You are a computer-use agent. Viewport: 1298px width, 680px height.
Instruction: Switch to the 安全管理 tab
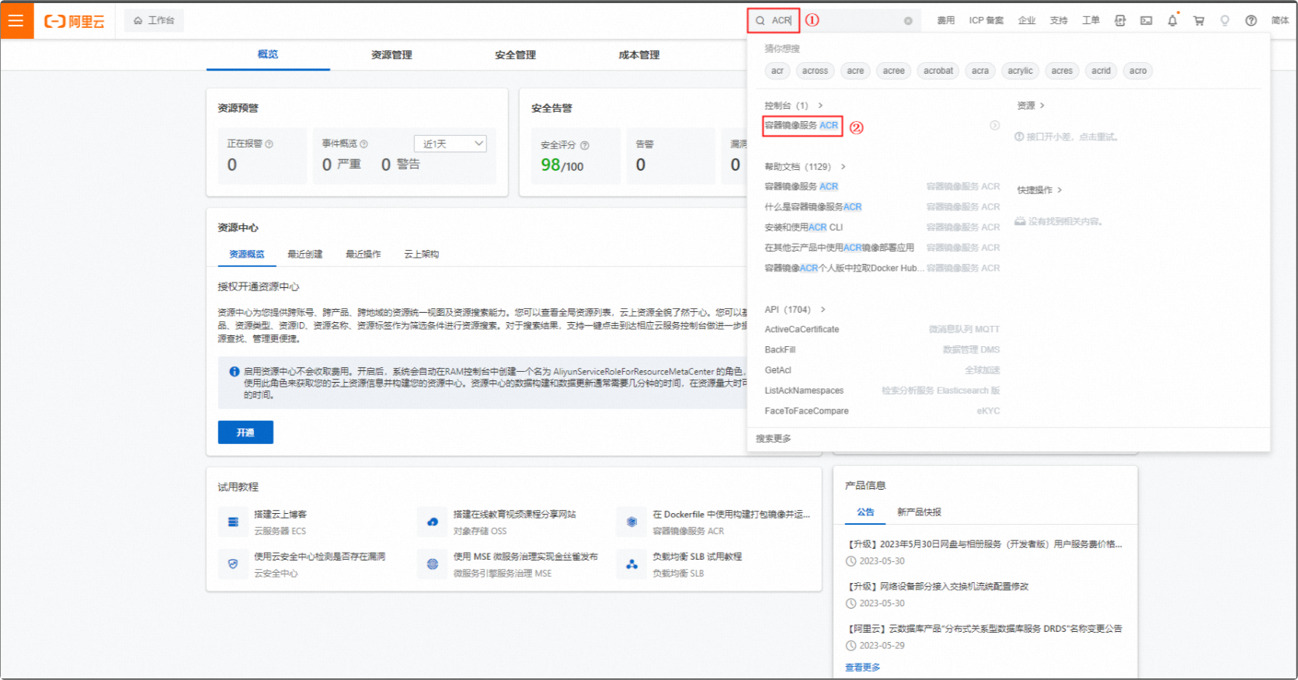tap(515, 55)
